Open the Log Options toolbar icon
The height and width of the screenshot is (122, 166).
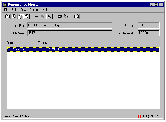click(x=77, y=17)
